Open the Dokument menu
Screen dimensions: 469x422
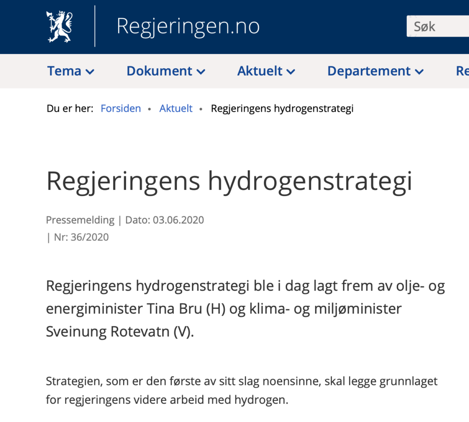coord(166,71)
